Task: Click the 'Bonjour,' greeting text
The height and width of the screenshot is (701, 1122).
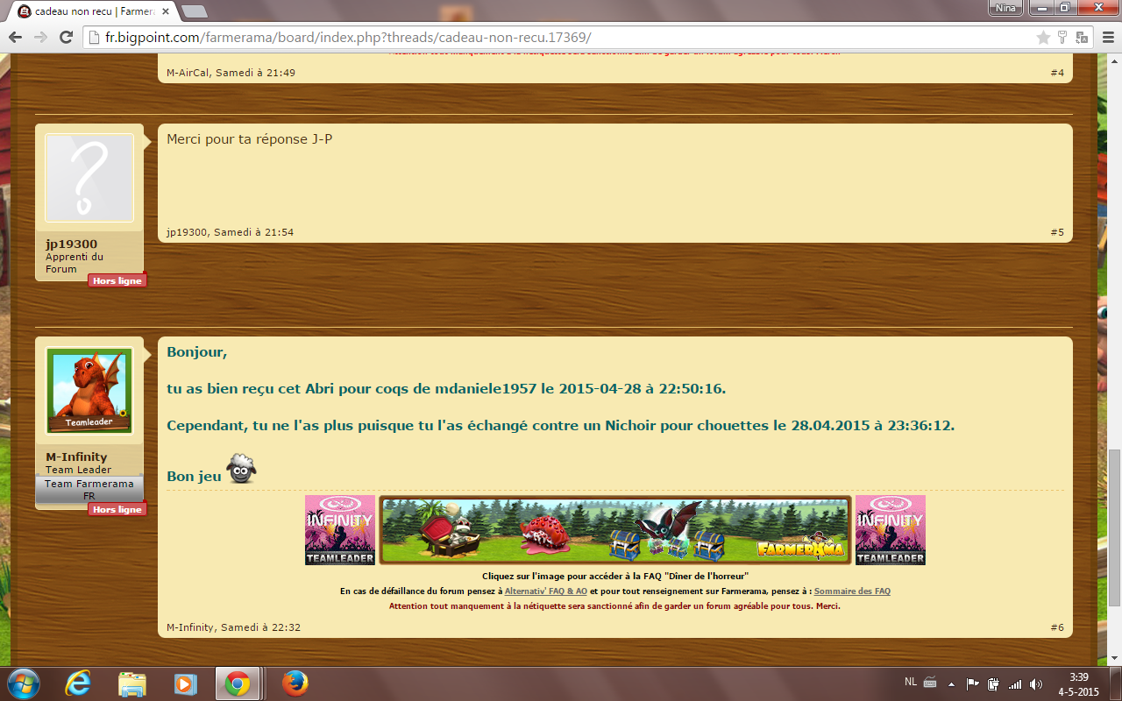Action: pyautogui.click(x=197, y=352)
